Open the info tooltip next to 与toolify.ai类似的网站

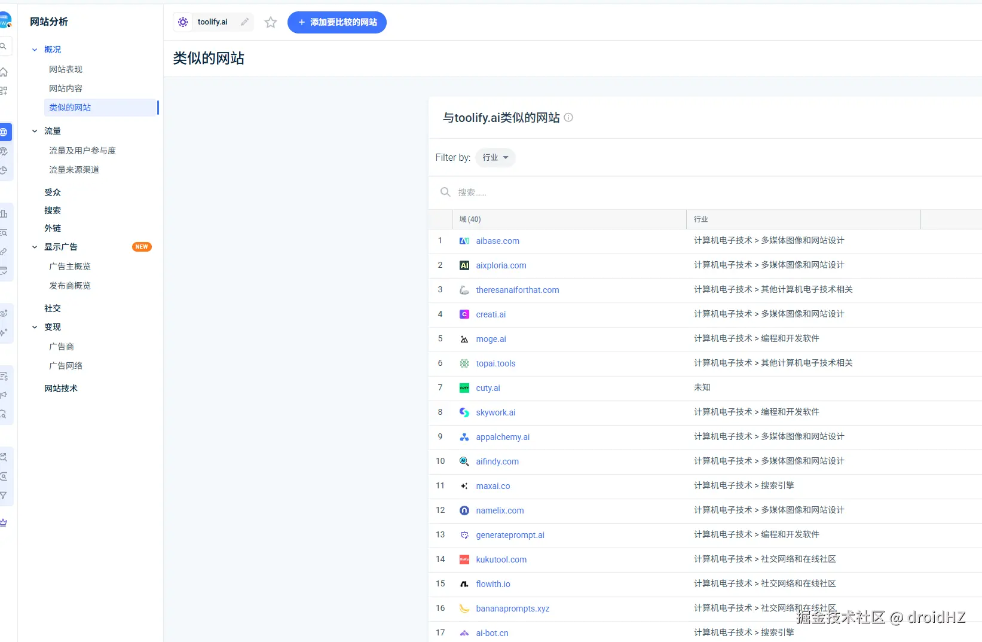pyautogui.click(x=568, y=118)
